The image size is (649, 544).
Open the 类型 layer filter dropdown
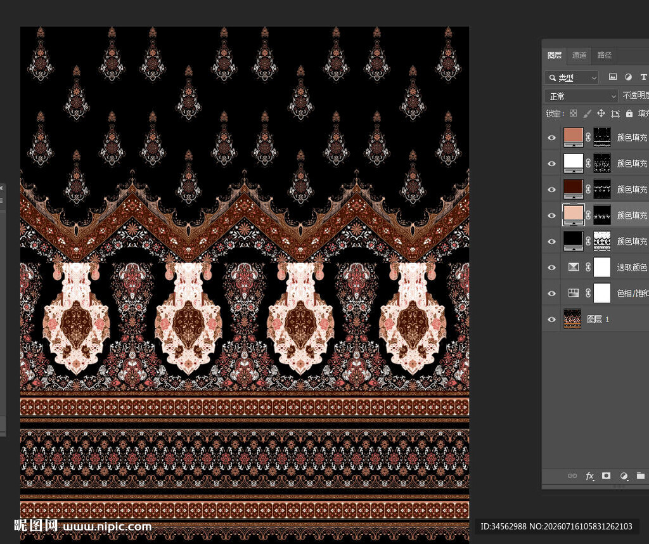pos(571,77)
